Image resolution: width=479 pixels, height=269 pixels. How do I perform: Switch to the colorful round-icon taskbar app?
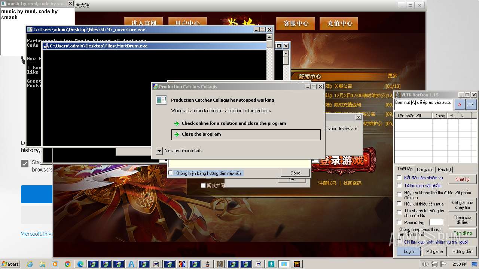click(x=182, y=264)
